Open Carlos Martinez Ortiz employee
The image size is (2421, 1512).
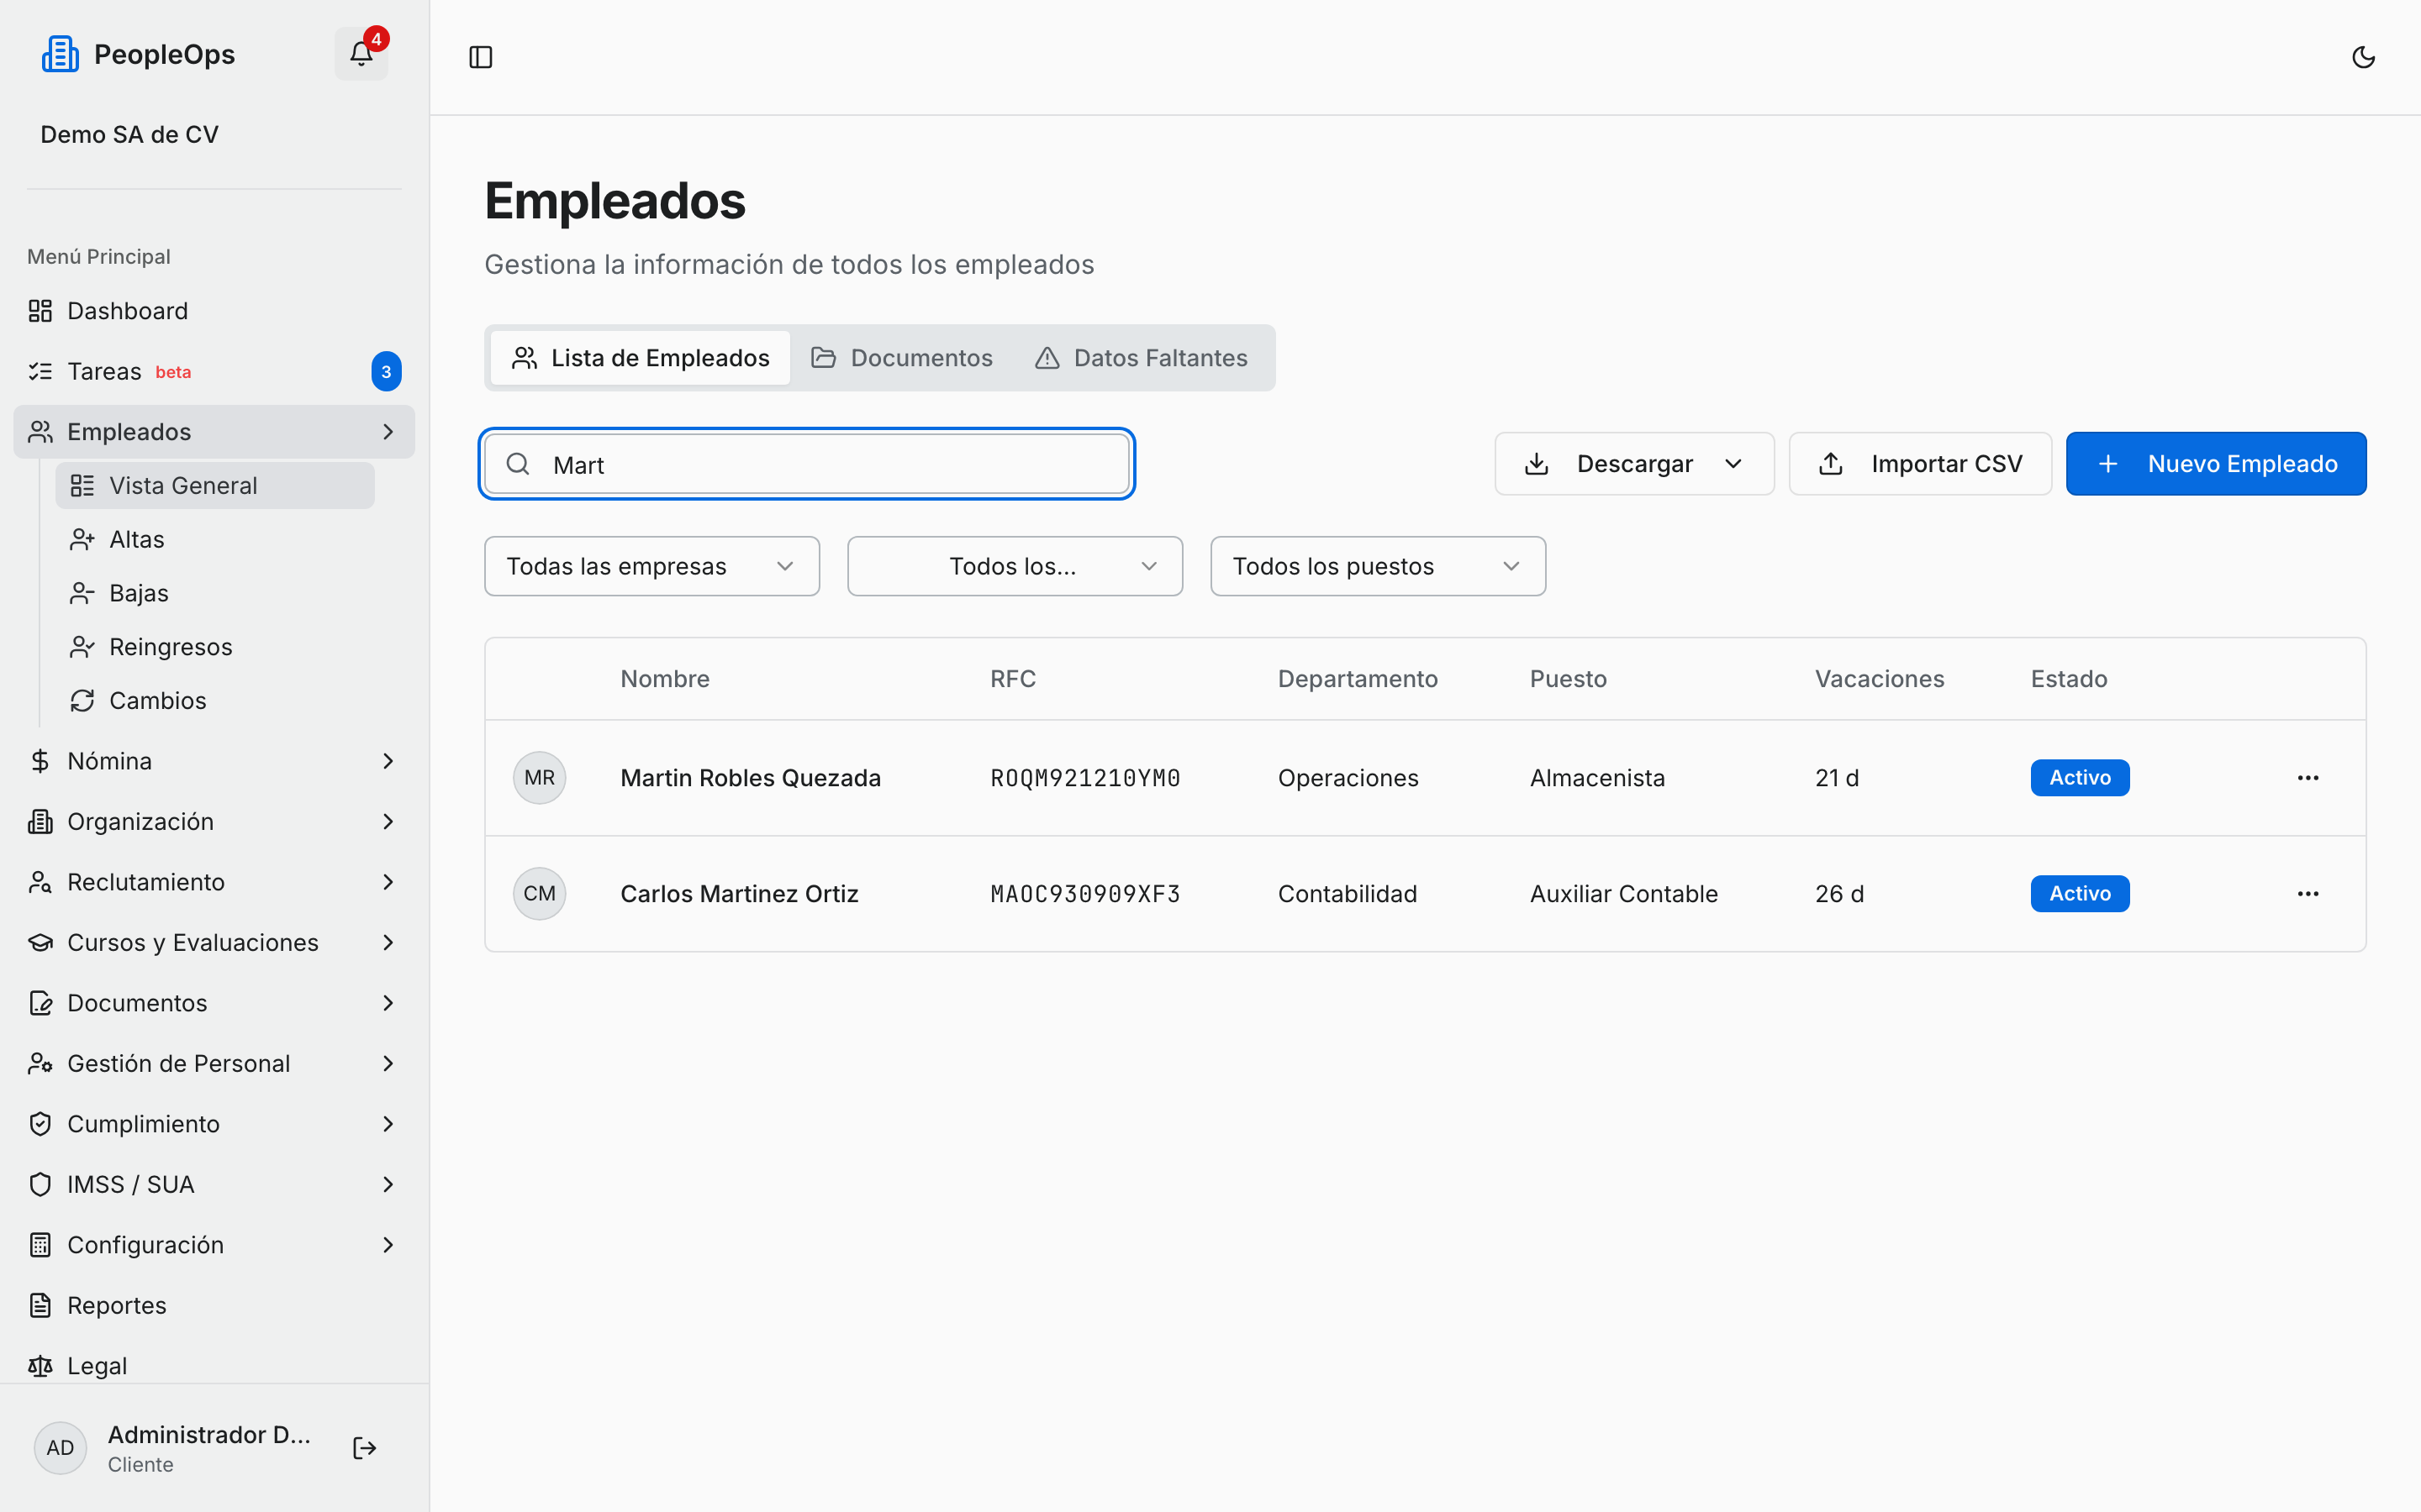[x=739, y=894]
